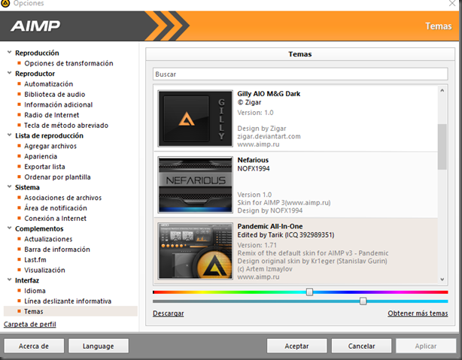Confirm with the Aceptar button

(296, 346)
